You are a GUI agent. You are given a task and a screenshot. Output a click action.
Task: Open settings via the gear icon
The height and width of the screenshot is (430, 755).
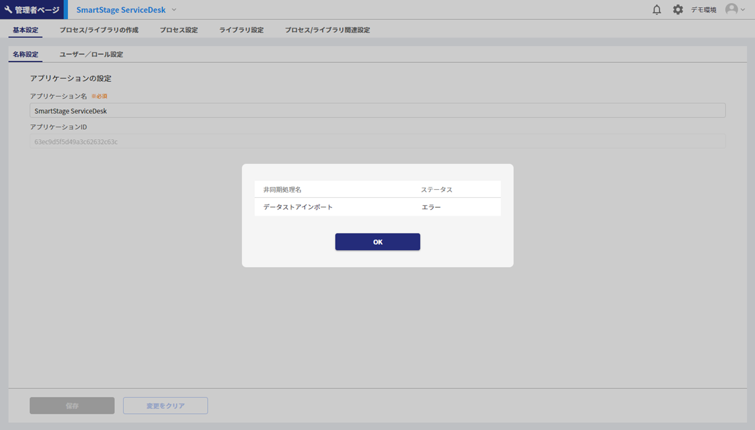677,10
